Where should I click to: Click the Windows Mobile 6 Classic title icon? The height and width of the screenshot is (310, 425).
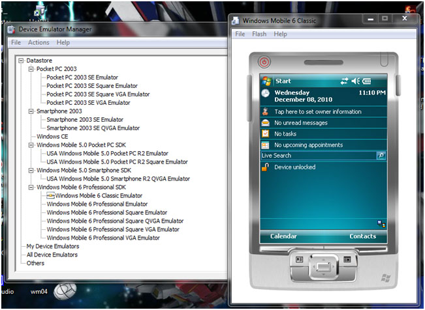click(x=236, y=21)
